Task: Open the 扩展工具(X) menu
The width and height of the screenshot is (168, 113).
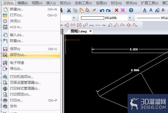Action: (x=150, y=3)
